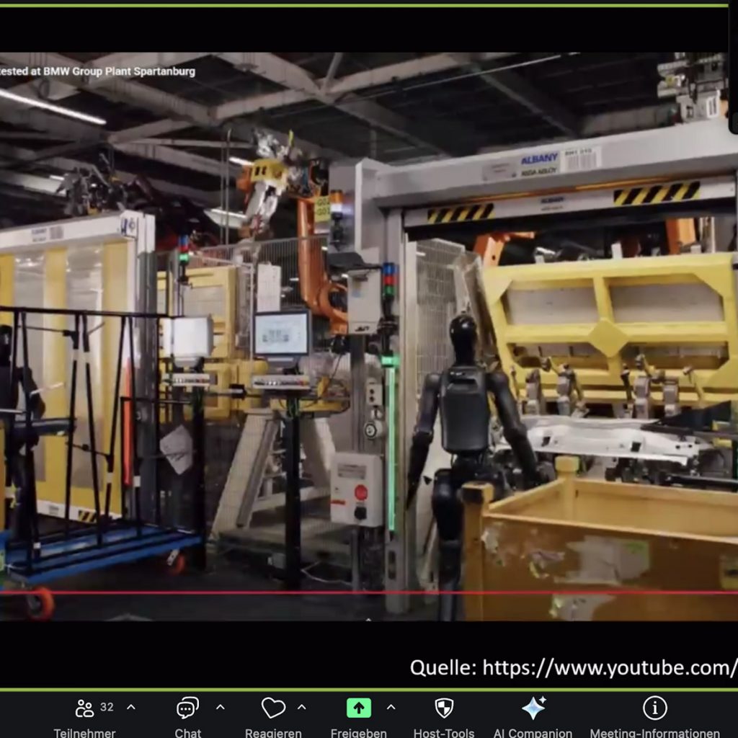Open share options chevron beside Freigeben
The width and height of the screenshot is (738, 738).
pos(391,707)
